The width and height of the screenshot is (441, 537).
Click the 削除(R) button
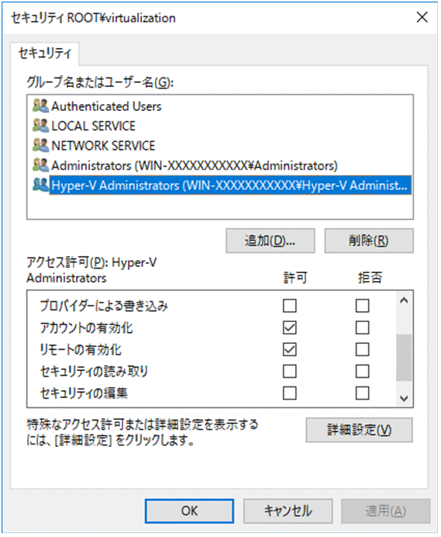pyautogui.click(x=369, y=241)
